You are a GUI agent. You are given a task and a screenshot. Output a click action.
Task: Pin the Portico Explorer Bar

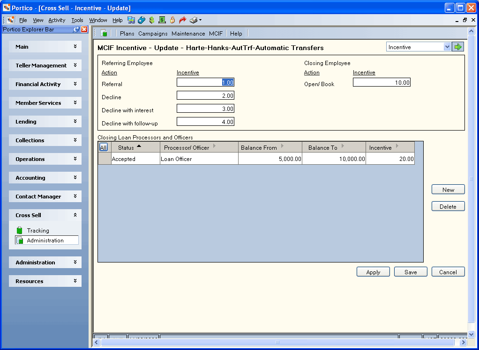pyautogui.click(x=76, y=29)
